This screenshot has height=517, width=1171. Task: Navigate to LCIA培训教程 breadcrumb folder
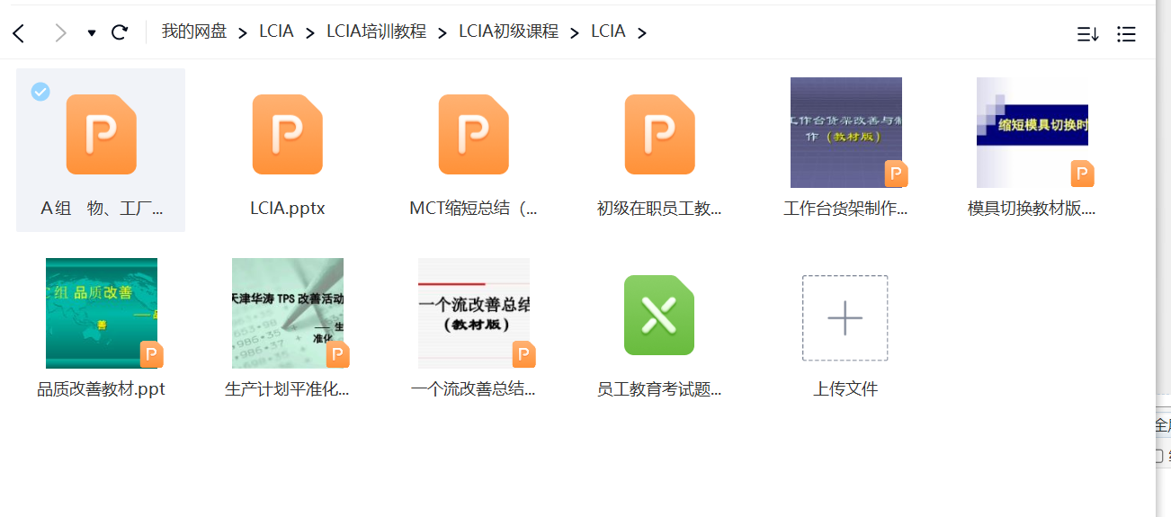pos(376,31)
